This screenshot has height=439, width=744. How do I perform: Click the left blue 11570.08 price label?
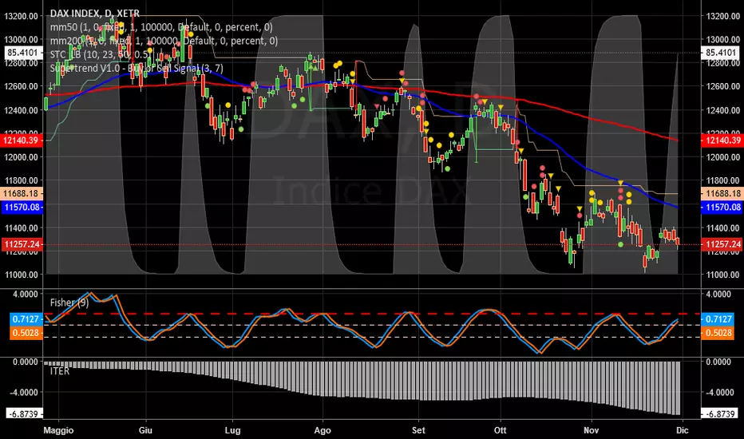(22, 207)
